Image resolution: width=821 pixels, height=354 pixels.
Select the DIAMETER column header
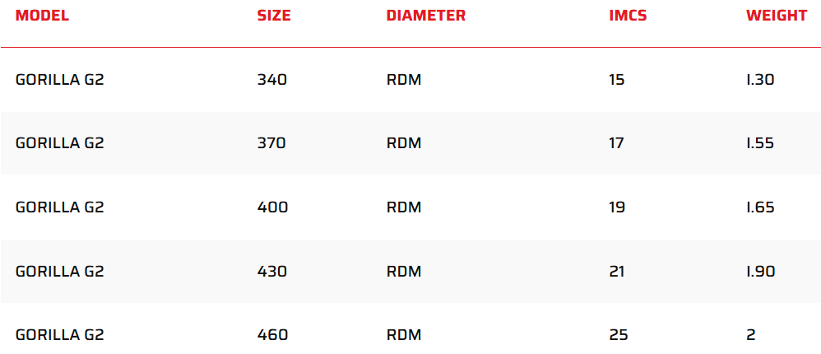(425, 16)
